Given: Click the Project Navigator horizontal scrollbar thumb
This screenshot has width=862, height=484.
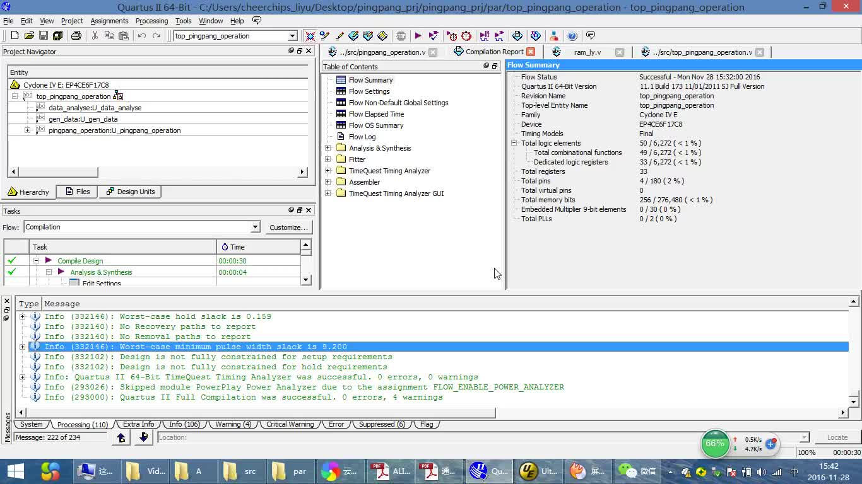Looking at the screenshot, I should pos(58,171).
